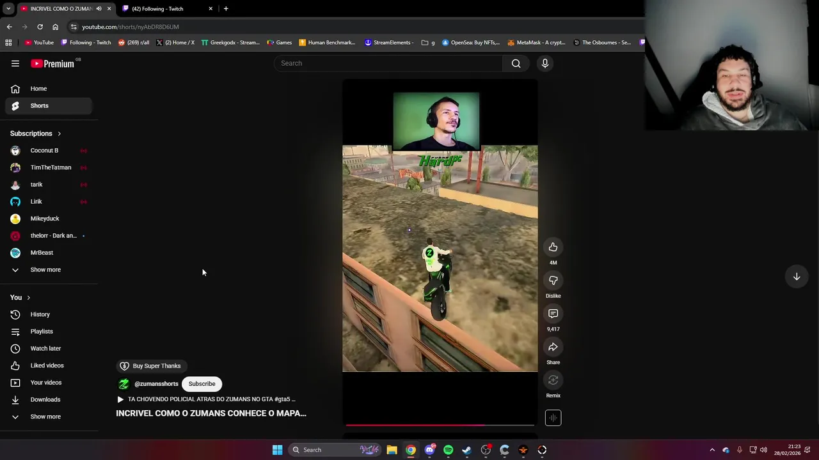Click the @zumansshorts channel avatar
This screenshot has width=819, height=460.
pyautogui.click(x=123, y=384)
